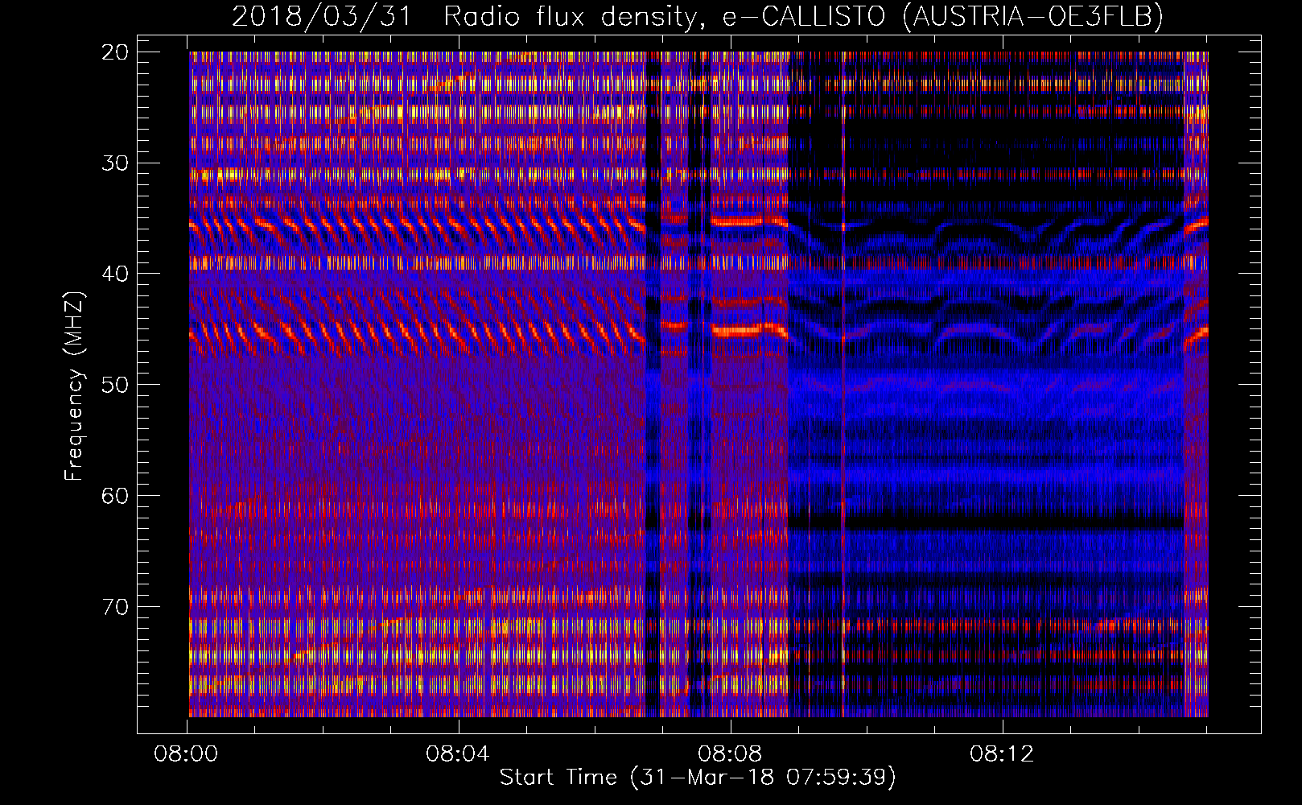This screenshot has width=1302, height=805.
Task: Click the frequency tick label 60
Action: [x=116, y=495]
